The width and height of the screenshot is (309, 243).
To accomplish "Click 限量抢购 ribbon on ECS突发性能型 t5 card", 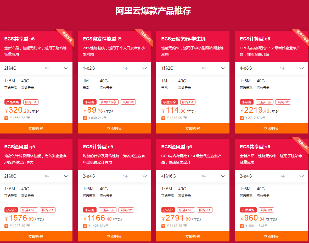I will (x=145, y=37).
